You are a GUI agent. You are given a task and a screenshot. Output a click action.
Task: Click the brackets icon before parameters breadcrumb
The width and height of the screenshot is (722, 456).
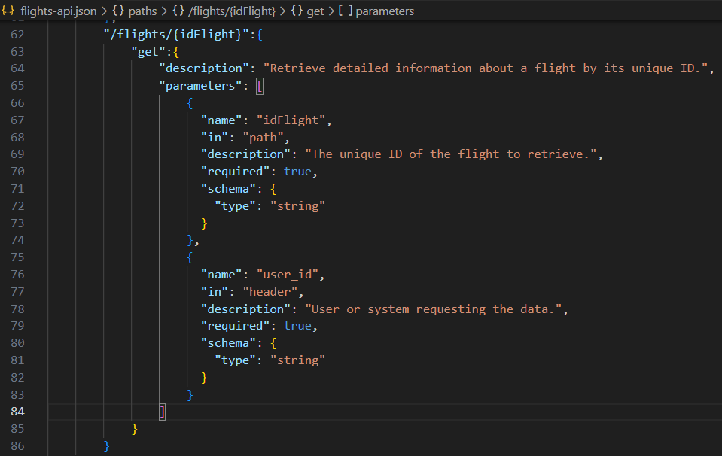346,11
